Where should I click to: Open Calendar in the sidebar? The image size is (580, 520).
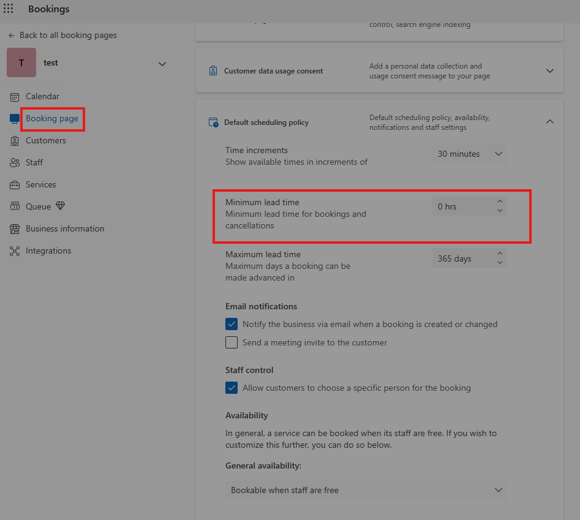(x=42, y=97)
